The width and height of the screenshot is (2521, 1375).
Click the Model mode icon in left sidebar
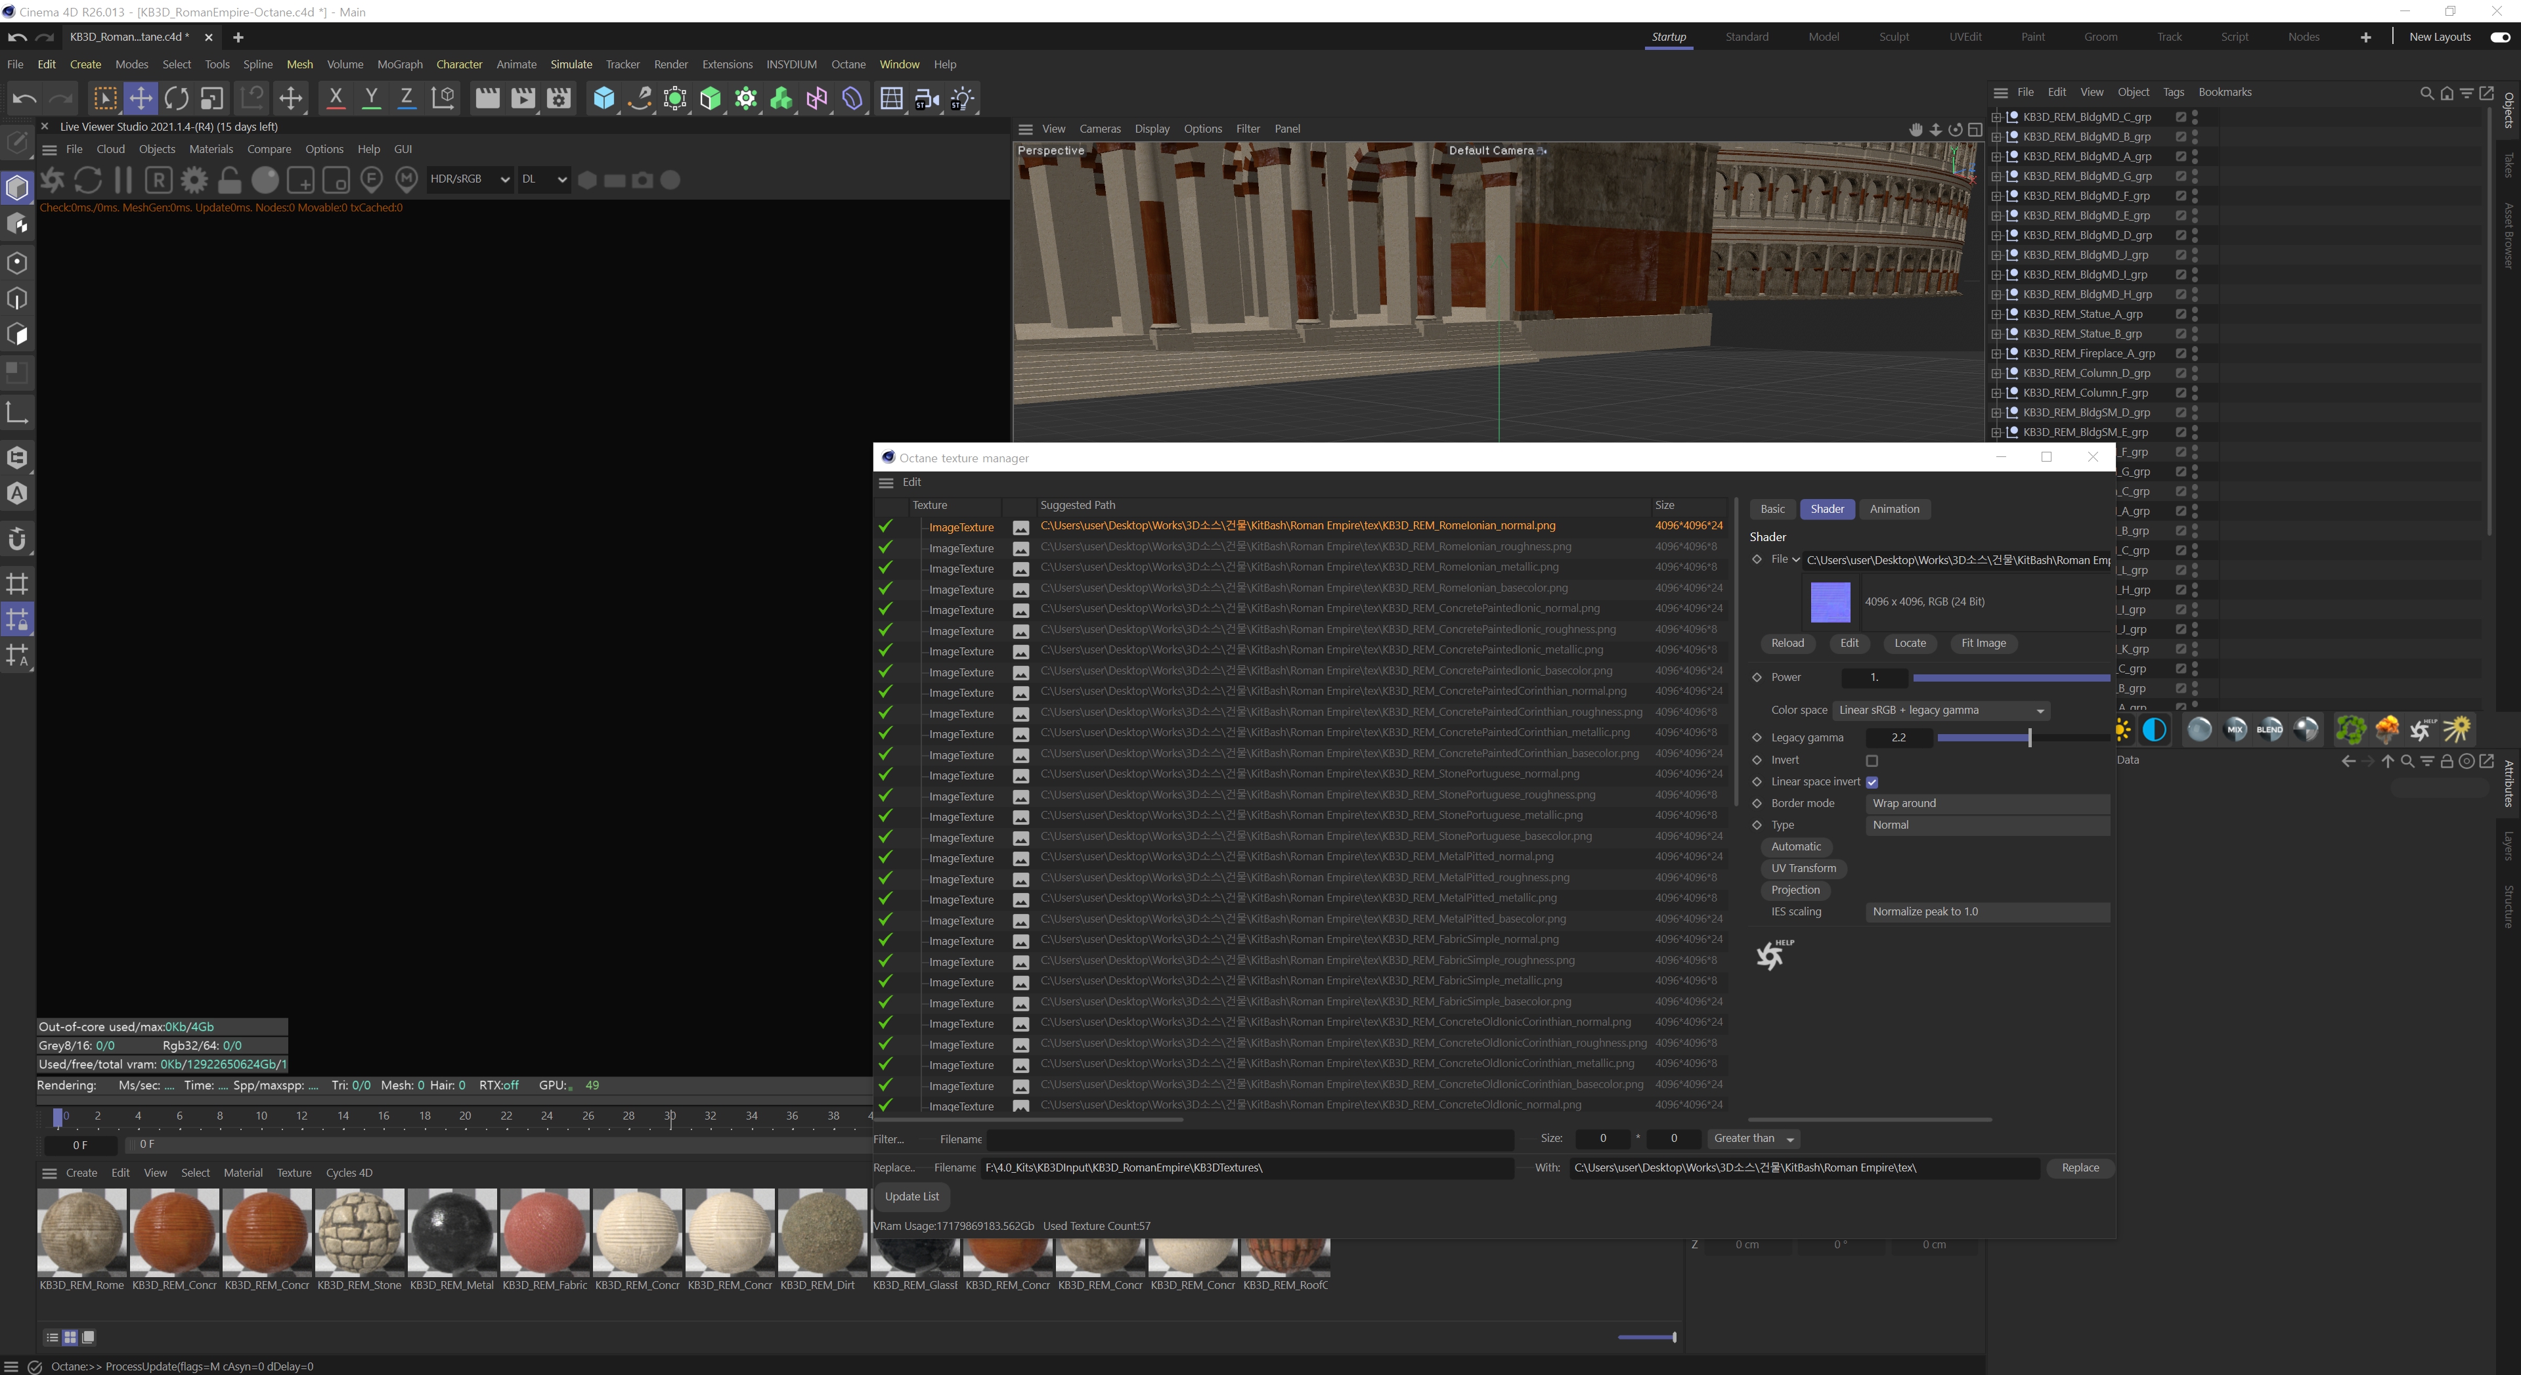point(18,187)
